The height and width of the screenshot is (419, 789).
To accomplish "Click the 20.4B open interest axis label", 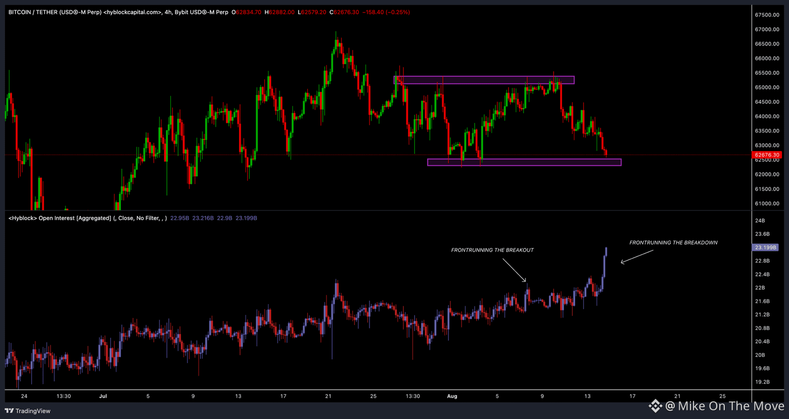I will click(x=762, y=342).
